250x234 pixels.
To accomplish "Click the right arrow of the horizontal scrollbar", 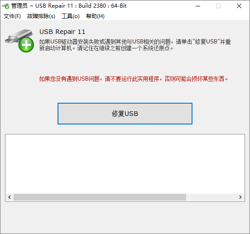I will coord(240,197).
